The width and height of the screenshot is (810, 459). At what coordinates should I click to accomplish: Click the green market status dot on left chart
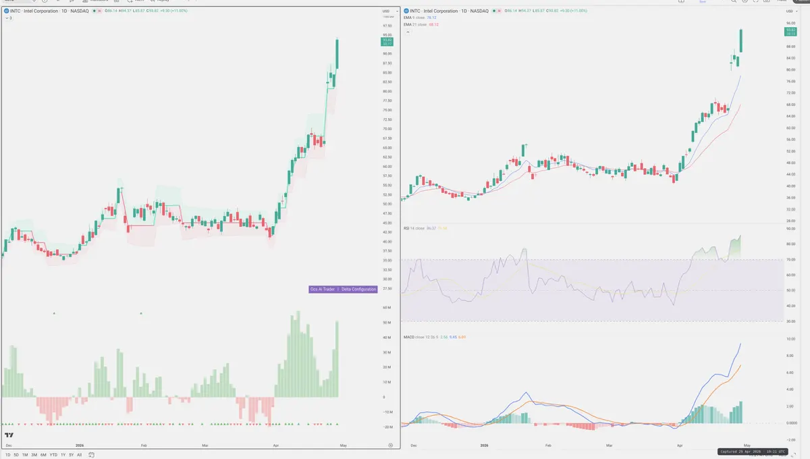coord(93,11)
